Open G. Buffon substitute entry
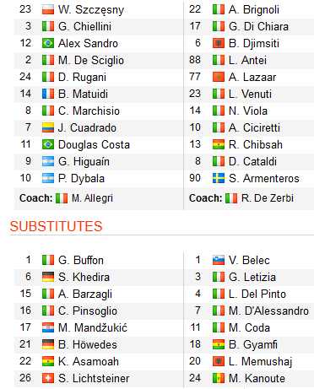 tap(81, 260)
